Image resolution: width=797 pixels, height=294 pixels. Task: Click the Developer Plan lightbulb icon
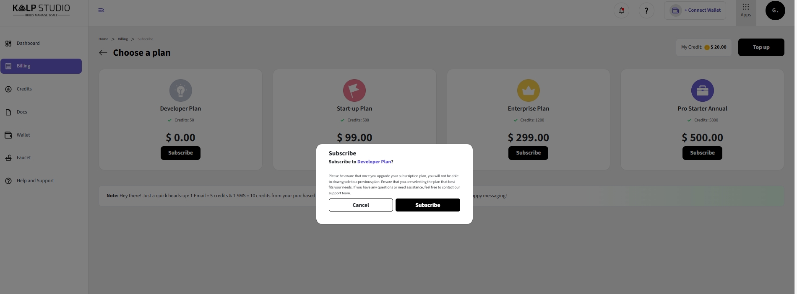point(180,90)
